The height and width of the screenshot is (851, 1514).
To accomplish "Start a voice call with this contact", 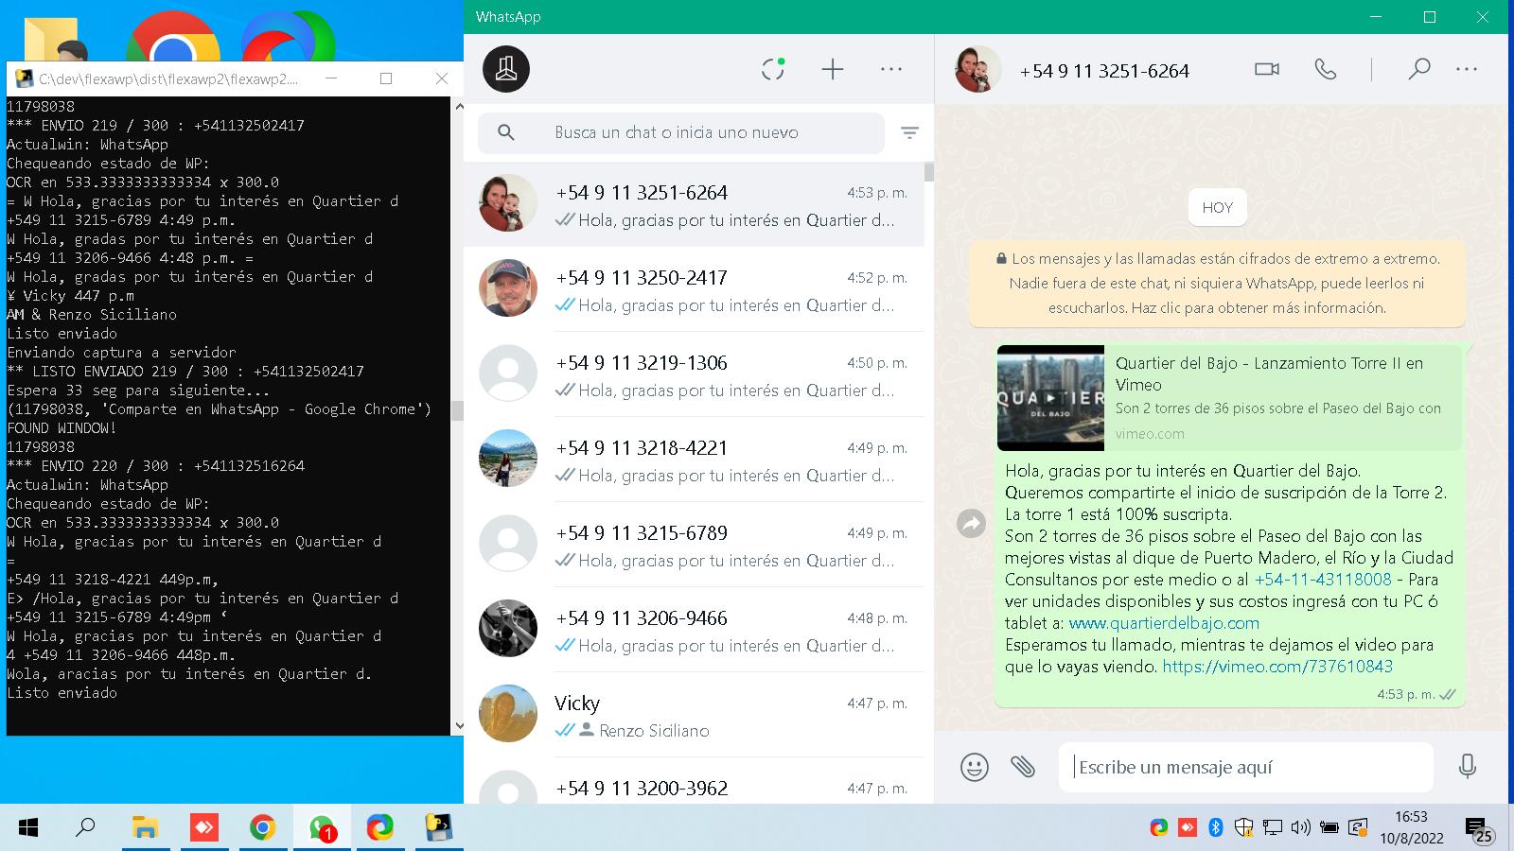I will (x=1326, y=69).
